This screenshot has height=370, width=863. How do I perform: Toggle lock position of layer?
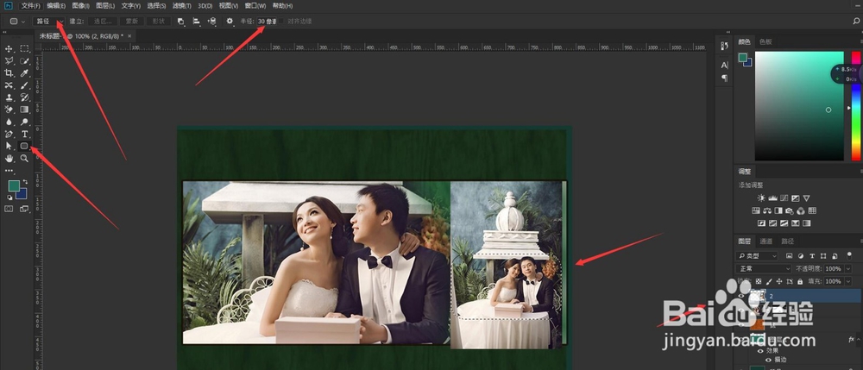[x=778, y=281]
